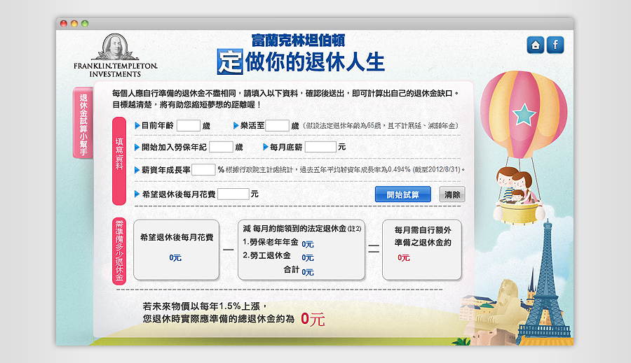The image size is (631, 363).
Task: Click the 合計 0元 value
Action: [308, 272]
